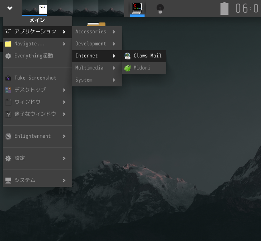Click the battery indicator icon

click(224, 8)
